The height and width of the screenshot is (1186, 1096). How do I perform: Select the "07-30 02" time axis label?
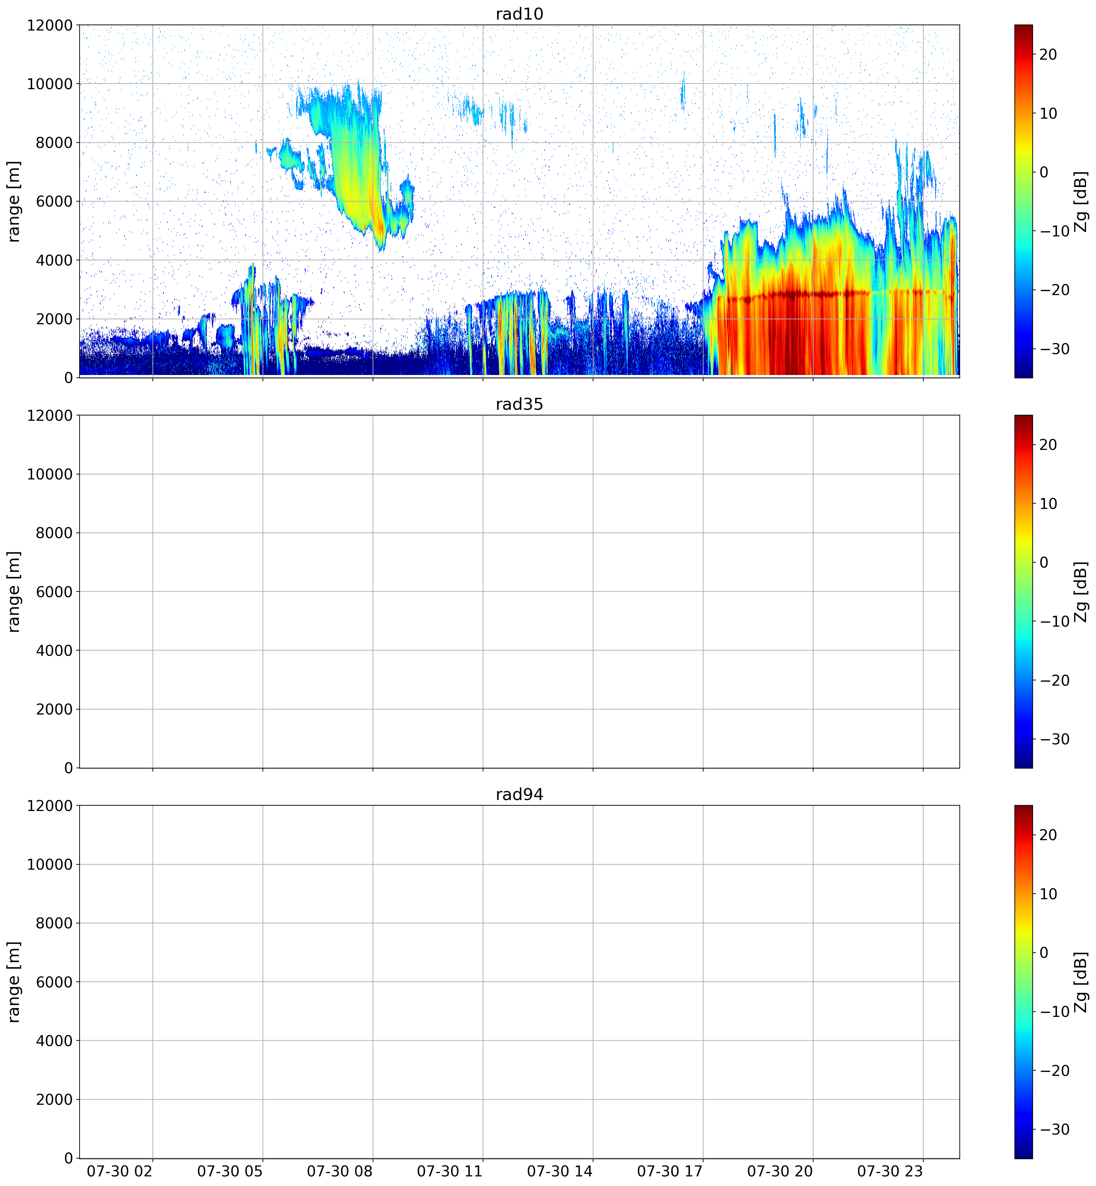click(x=120, y=1172)
